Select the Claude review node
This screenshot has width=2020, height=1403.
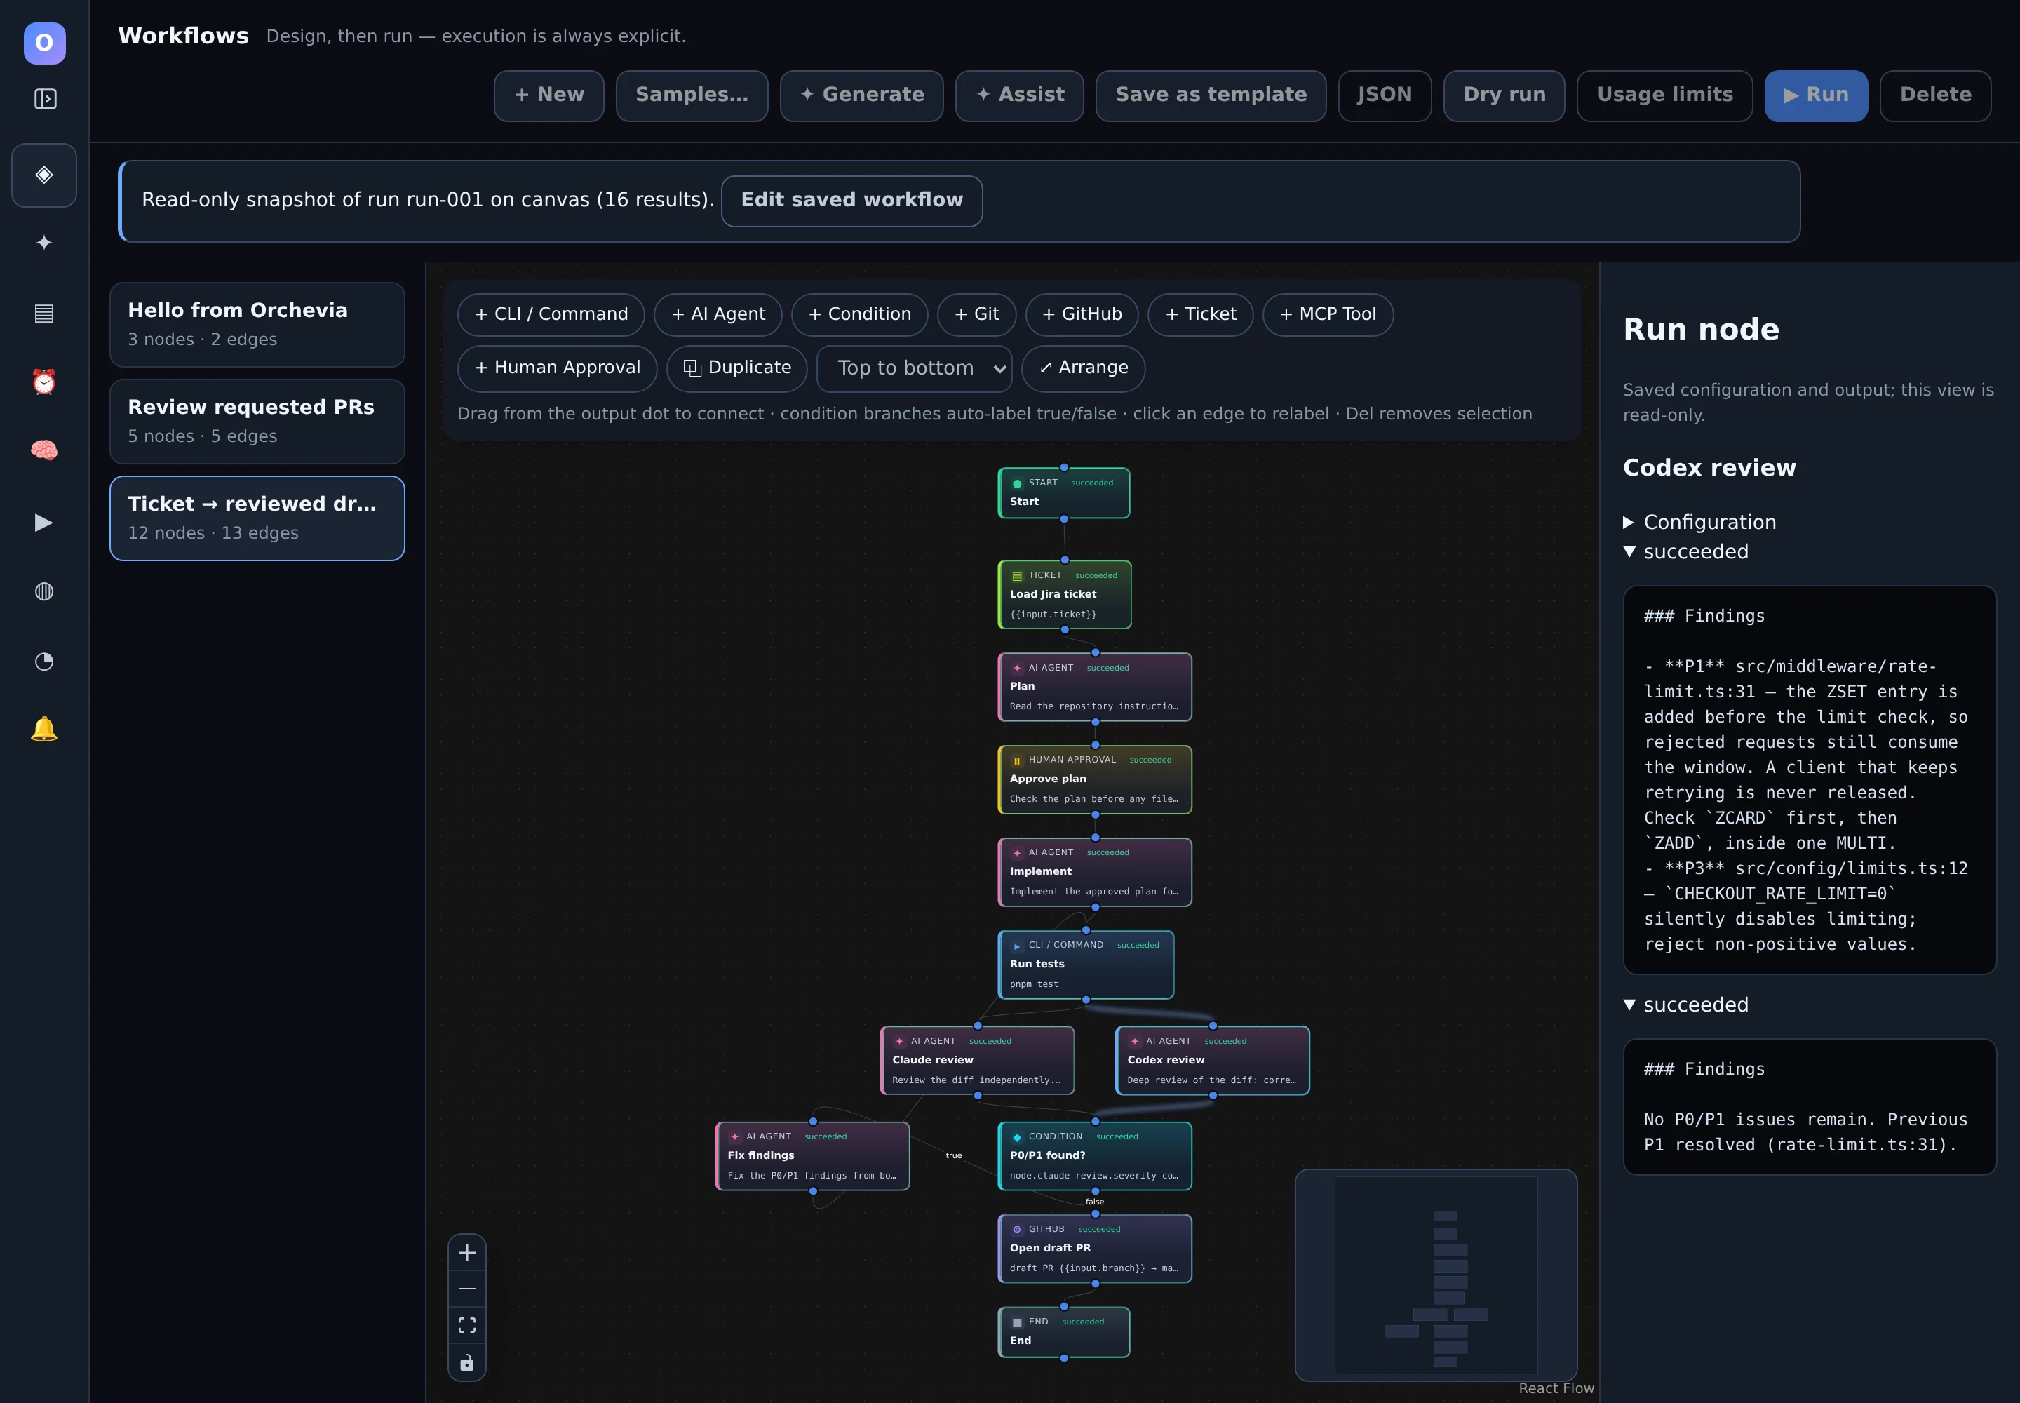tap(978, 1061)
